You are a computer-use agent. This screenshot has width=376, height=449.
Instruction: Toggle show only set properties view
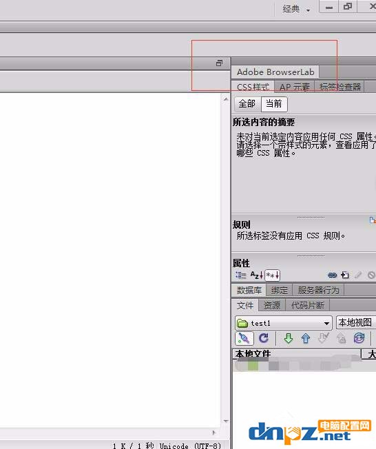[x=272, y=275]
